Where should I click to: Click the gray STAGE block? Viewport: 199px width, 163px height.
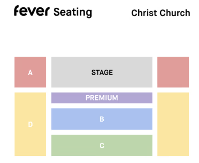coord(102,72)
